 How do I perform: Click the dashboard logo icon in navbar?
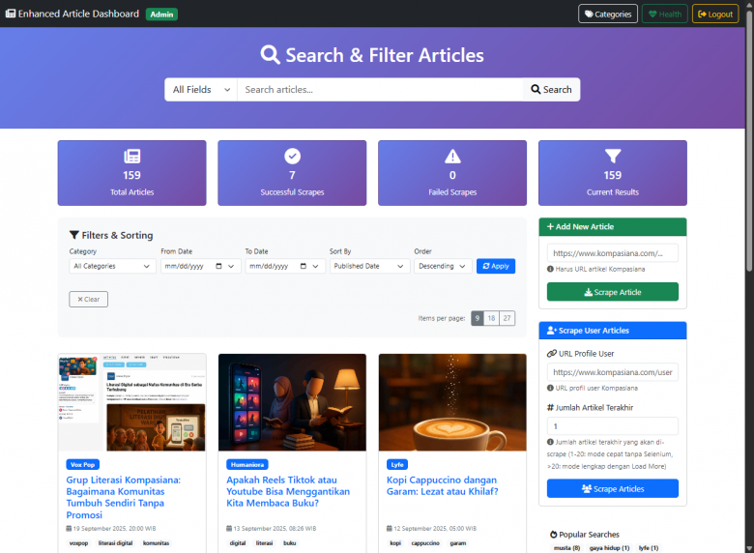(x=11, y=15)
